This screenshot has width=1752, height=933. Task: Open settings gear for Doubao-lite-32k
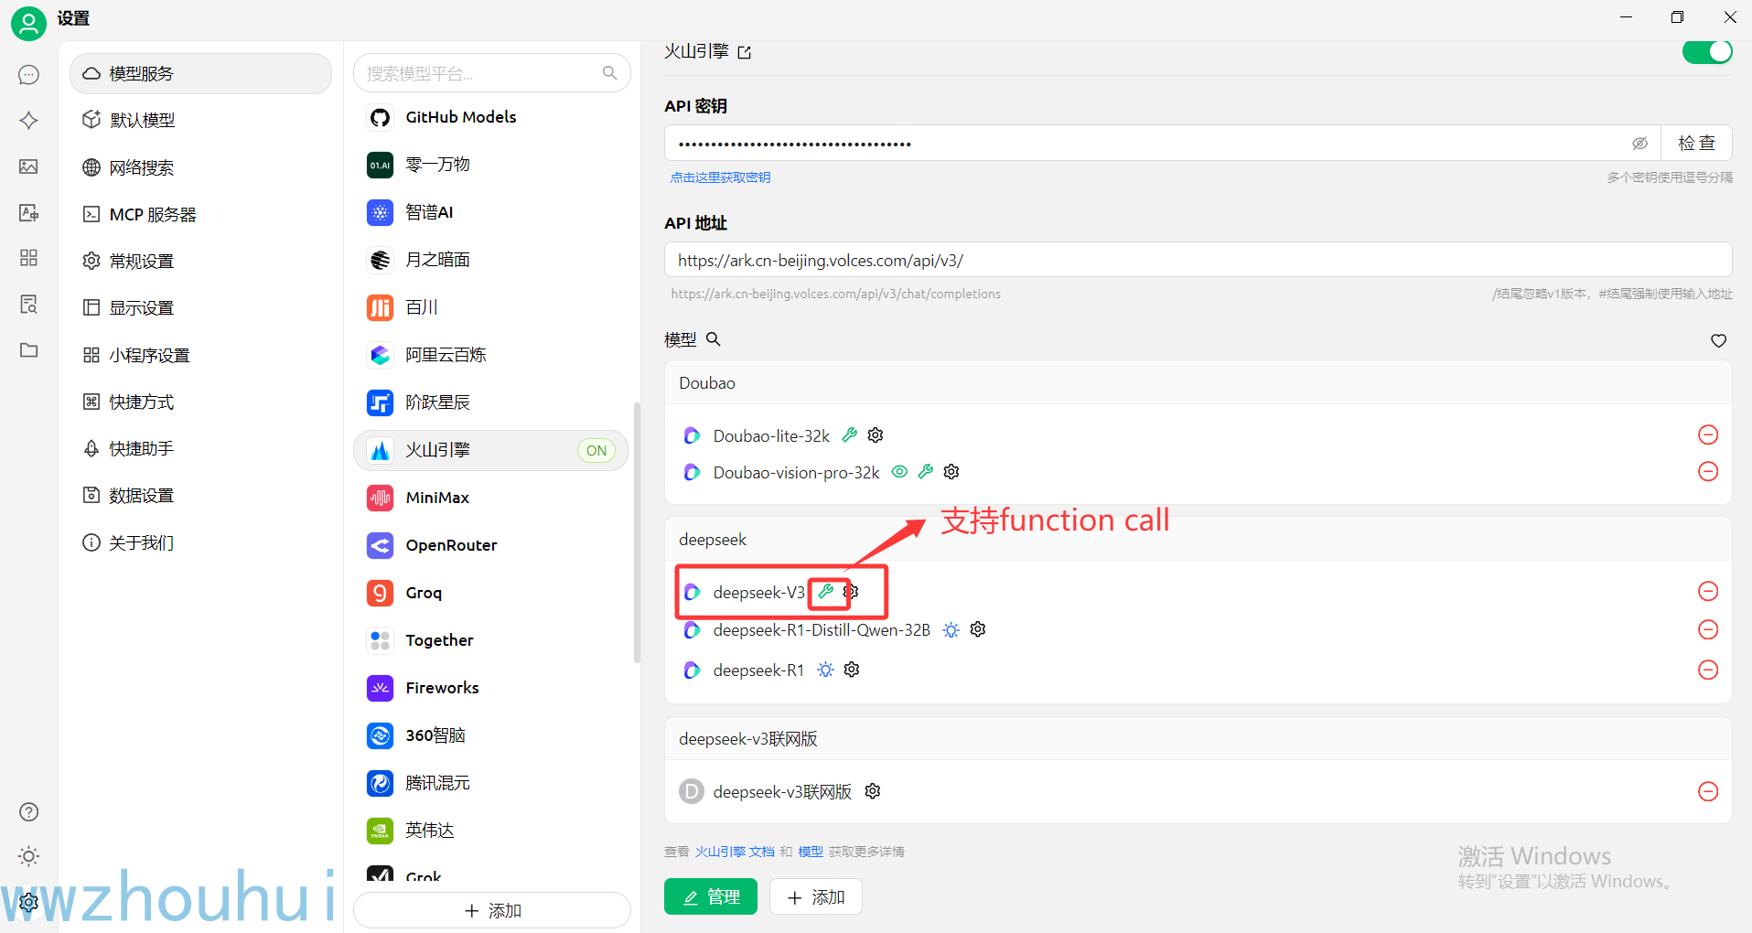[x=876, y=435]
